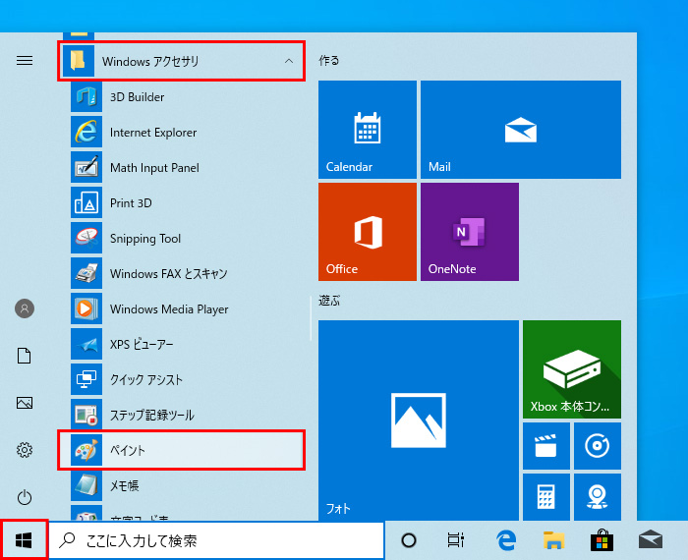Click the Office tile
This screenshot has width=688, height=560.
click(368, 232)
